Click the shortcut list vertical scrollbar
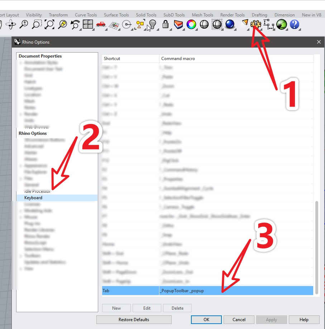The image size is (325, 329). [x=317, y=247]
